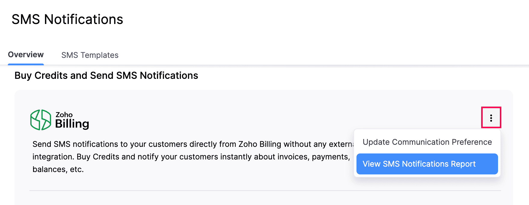This screenshot has width=529, height=205.
Task: Click the blue underline beneath Overview tab
Action: pos(26,64)
